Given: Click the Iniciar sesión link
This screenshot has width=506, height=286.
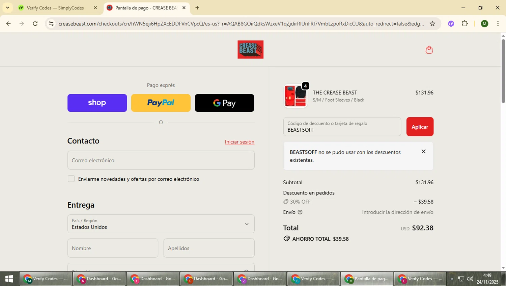Looking at the screenshot, I should click(240, 142).
